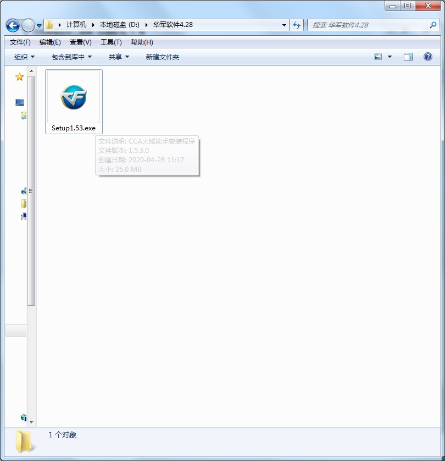445x461 pixels.
Task: Go back with the blue Back arrow
Action: tap(13, 25)
